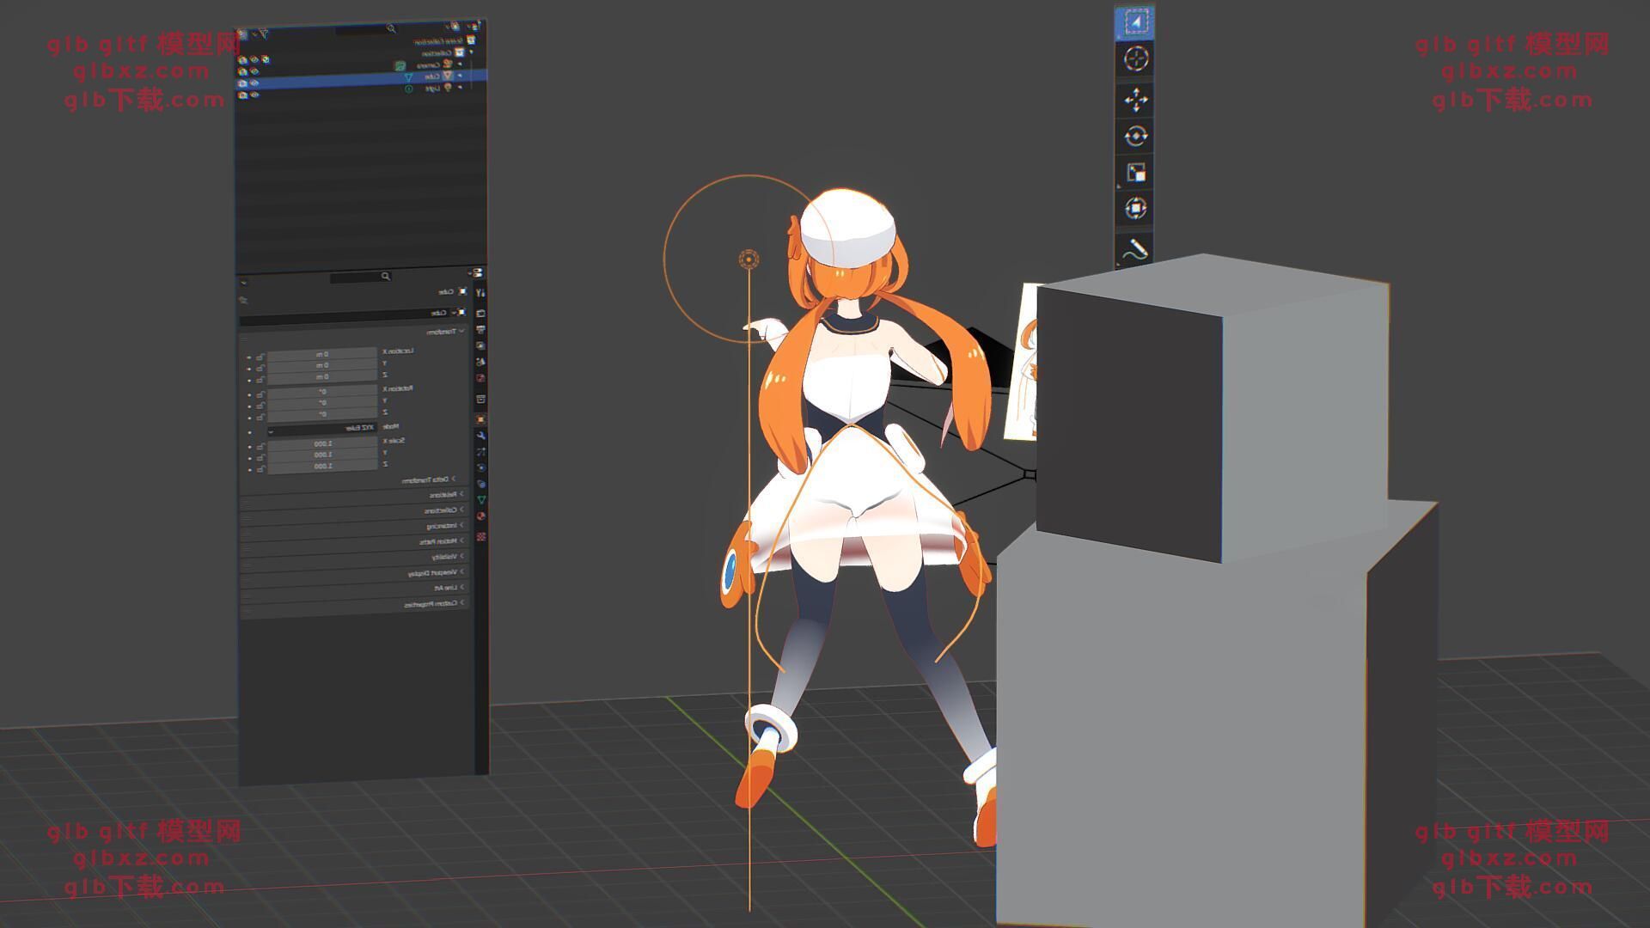The height and width of the screenshot is (928, 1650).
Task: Collapse the Transform panel
Action: [x=446, y=332]
